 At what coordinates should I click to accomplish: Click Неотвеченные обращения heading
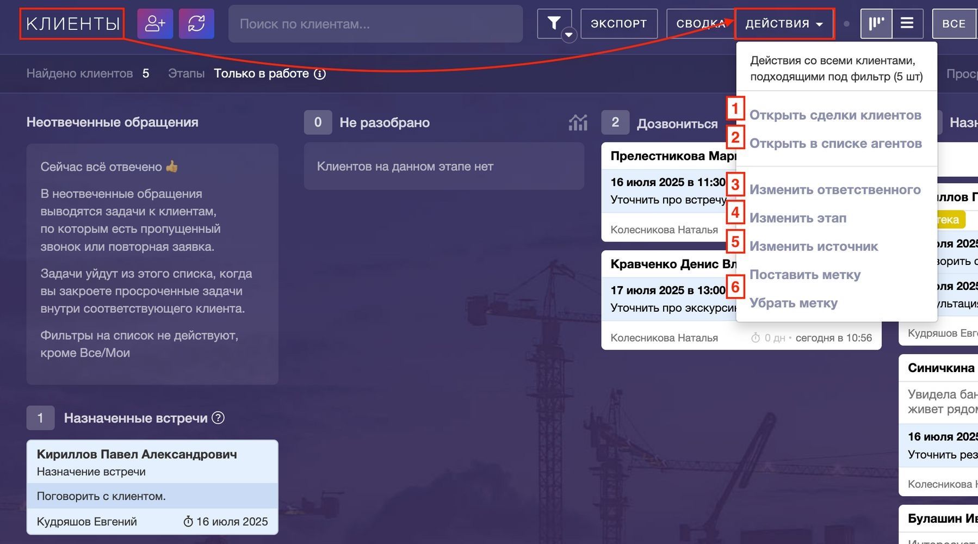pyautogui.click(x=113, y=122)
